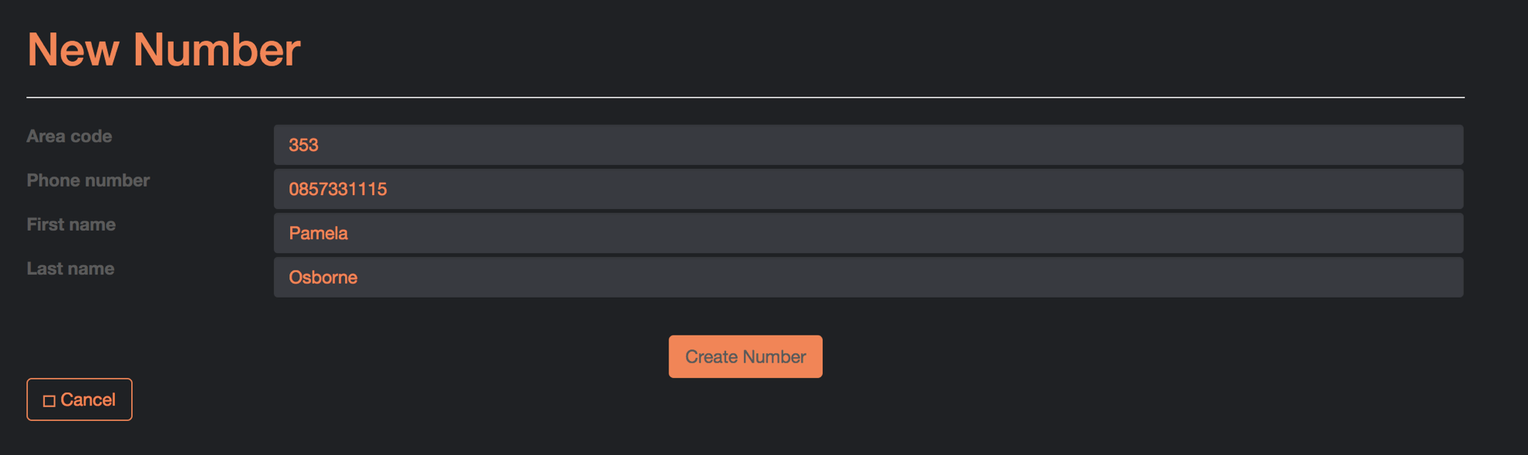1528x455 pixels.
Task: Click the Area code label
Action: 69,136
